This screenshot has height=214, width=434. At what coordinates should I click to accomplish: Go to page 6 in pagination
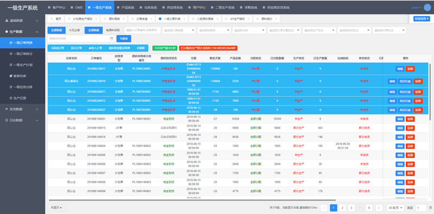click(369, 207)
